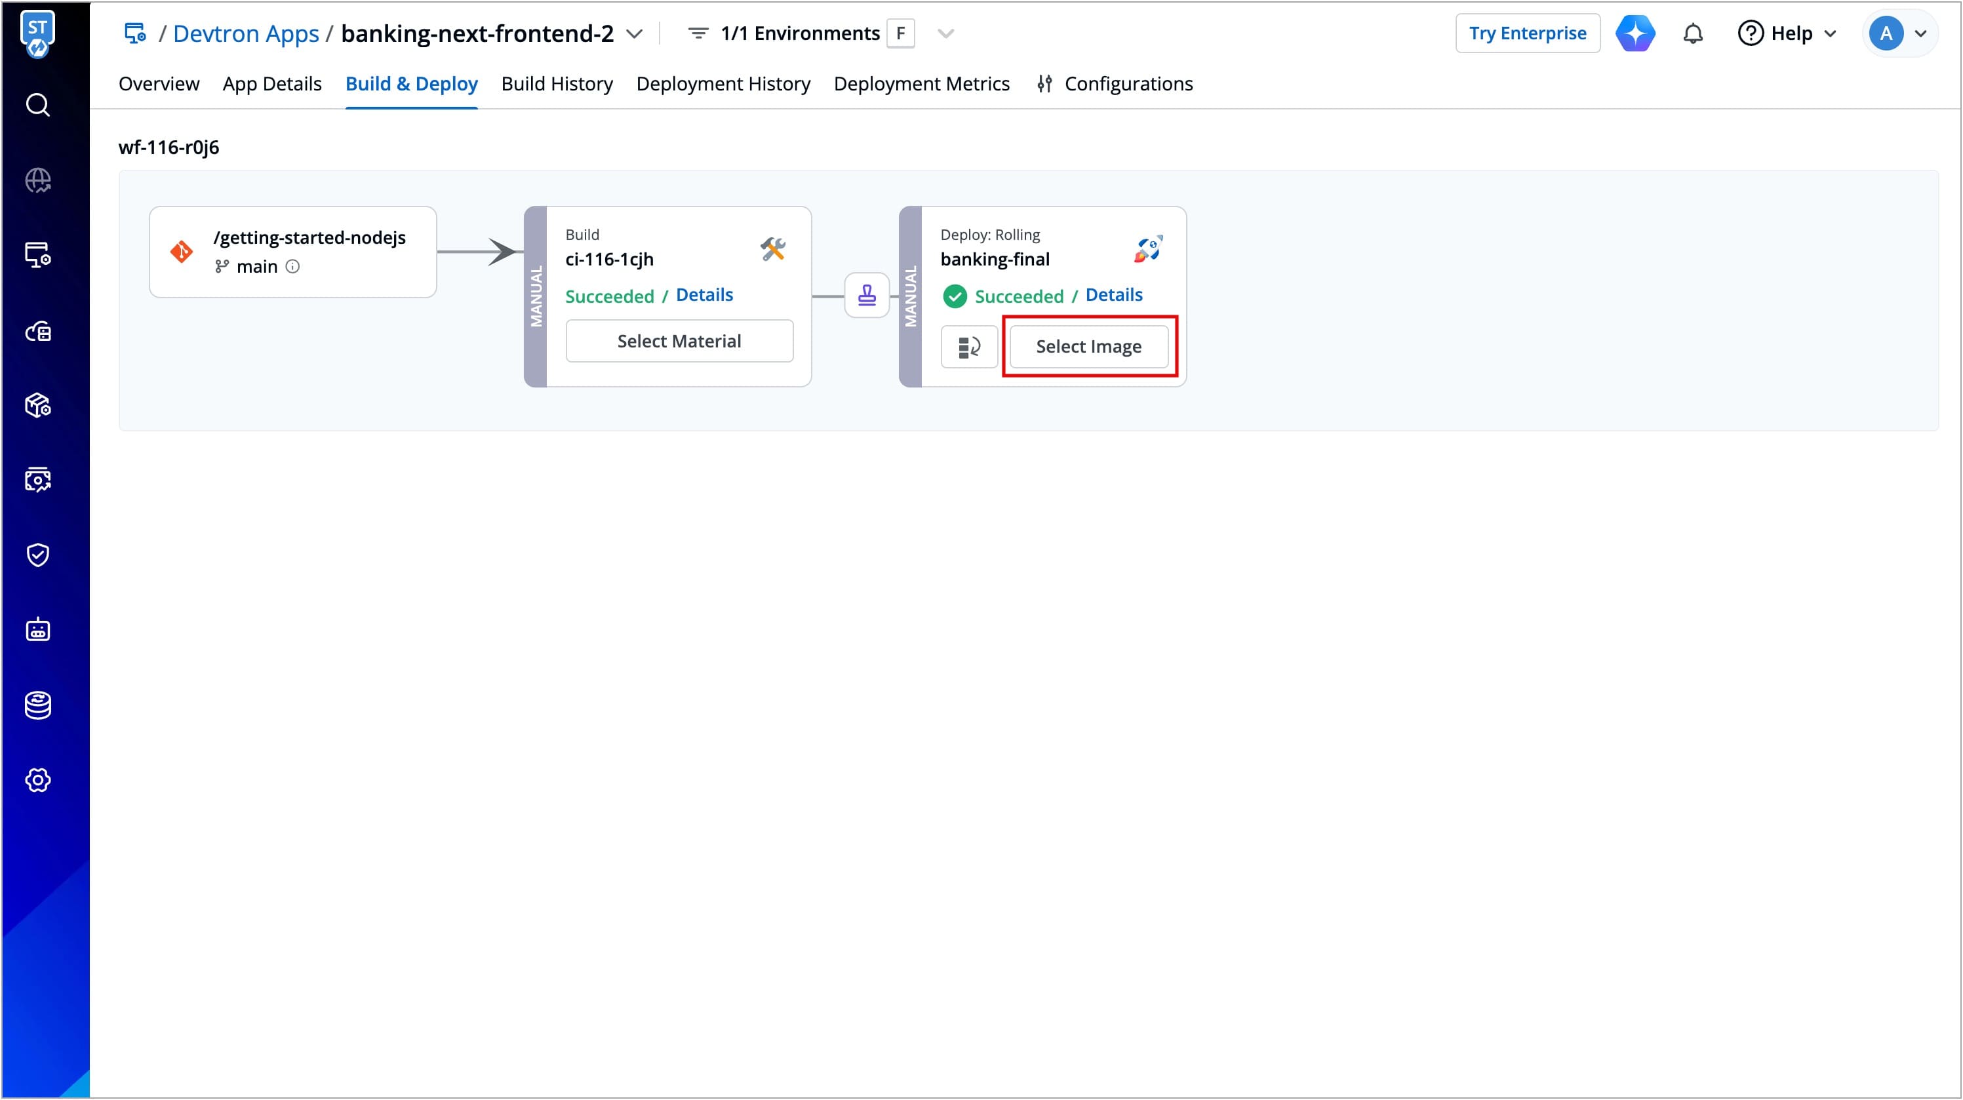Open the resource stack sidebar icon
1963x1100 pixels.
tap(37, 705)
